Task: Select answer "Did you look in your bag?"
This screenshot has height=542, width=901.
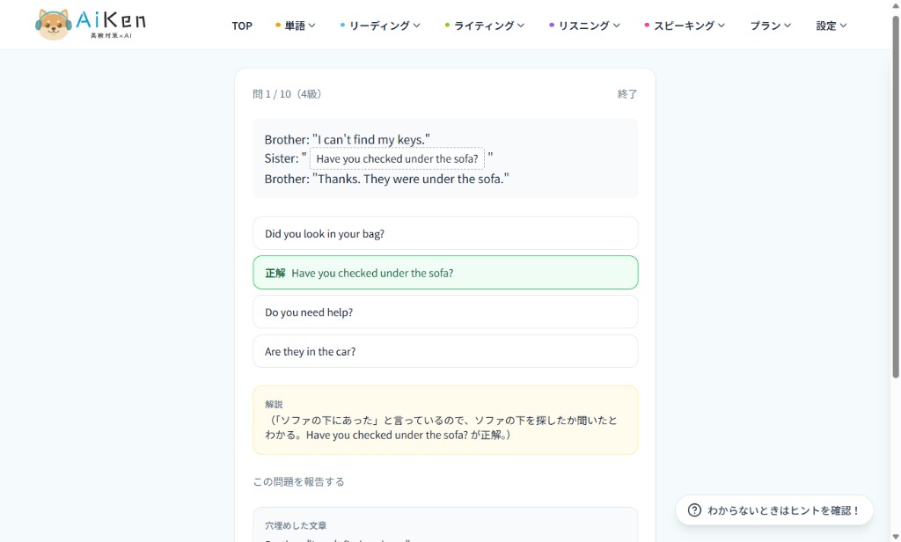Action: click(x=445, y=233)
